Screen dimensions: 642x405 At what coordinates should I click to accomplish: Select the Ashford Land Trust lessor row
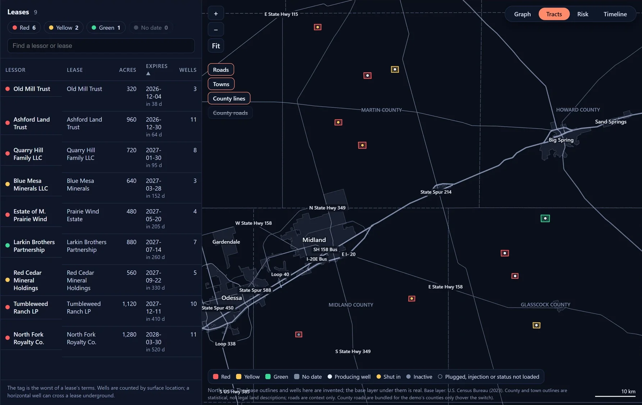(x=101, y=127)
